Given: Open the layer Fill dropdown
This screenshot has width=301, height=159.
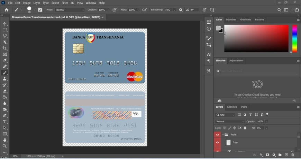Looking at the screenshot, I should click(x=266, y=128).
